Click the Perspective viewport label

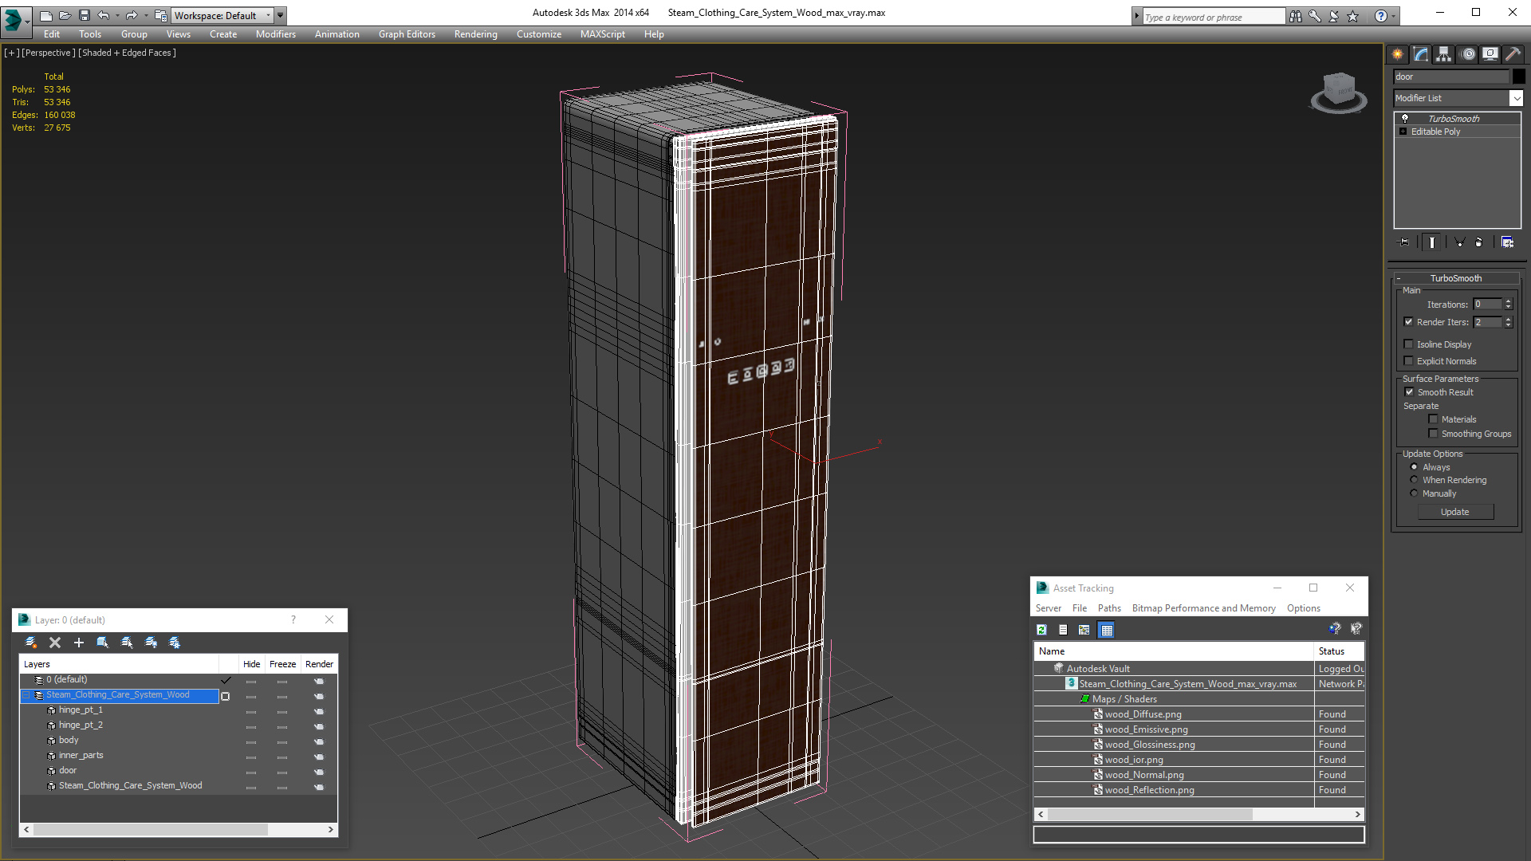(48, 53)
